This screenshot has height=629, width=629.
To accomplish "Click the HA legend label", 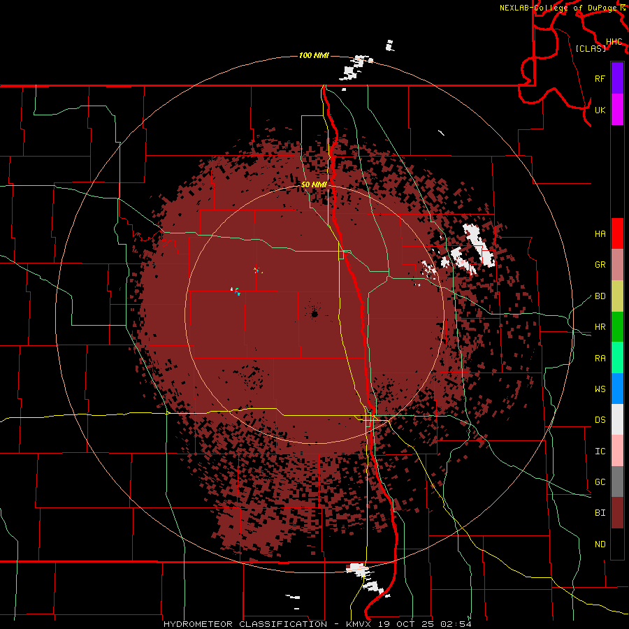I will tap(600, 234).
